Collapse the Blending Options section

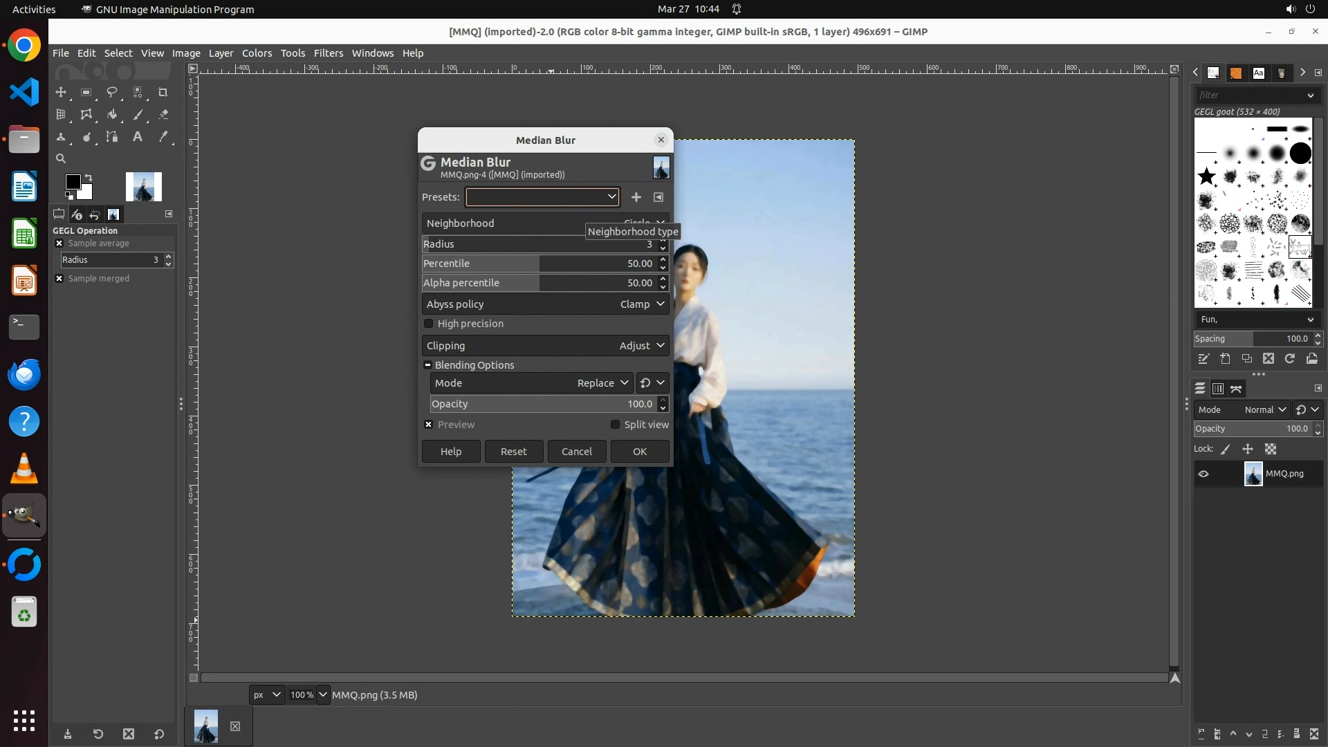tap(427, 365)
